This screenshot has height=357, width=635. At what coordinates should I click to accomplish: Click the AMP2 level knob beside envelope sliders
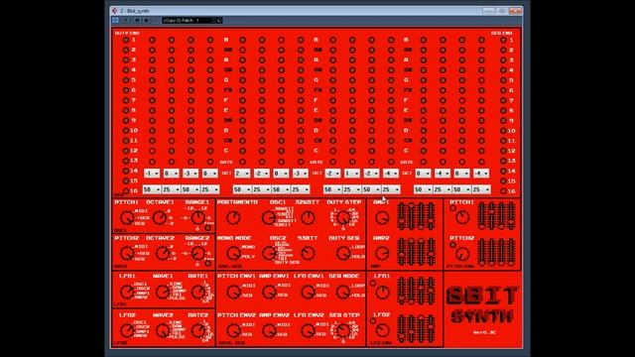(x=382, y=254)
